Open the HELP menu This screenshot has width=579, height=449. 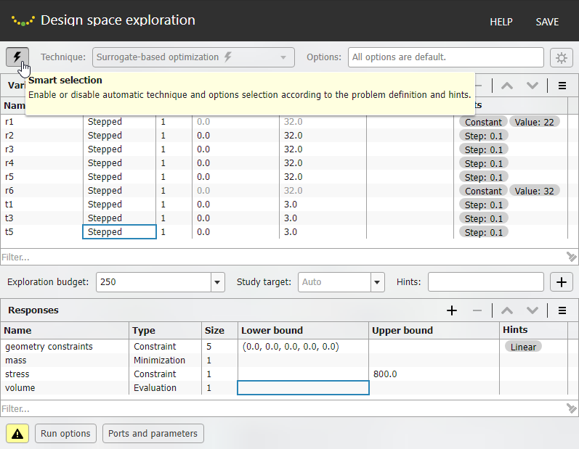point(501,22)
